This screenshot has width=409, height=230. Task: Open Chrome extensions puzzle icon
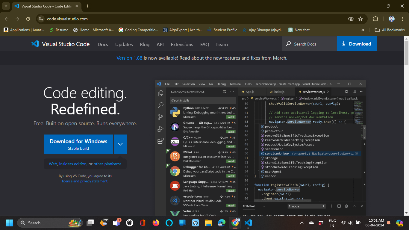pyautogui.click(x=375, y=19)
